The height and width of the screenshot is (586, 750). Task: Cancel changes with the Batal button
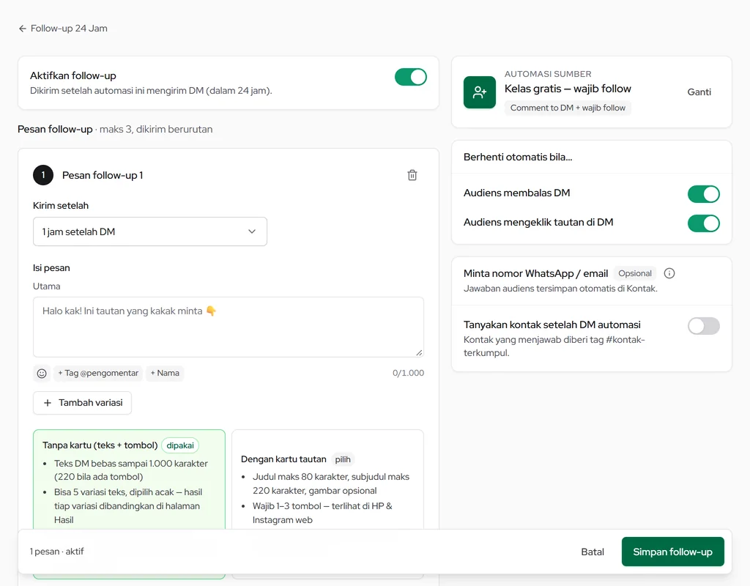click(x=592, y=552)
